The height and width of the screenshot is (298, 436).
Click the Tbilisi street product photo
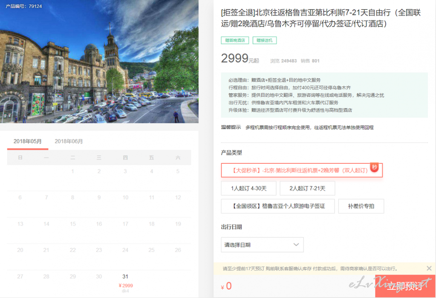tap(99, 61)
